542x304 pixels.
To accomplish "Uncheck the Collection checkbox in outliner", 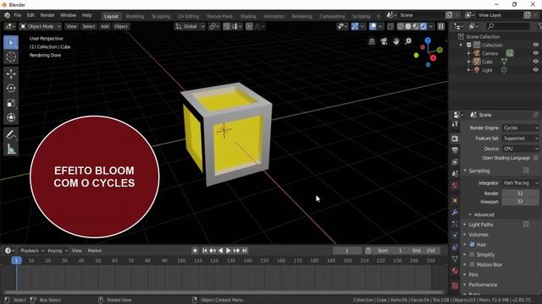I will point(469,45).
